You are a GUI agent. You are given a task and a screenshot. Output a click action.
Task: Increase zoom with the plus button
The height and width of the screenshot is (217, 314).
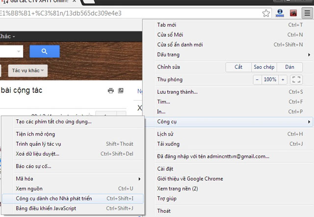point(283,80)
